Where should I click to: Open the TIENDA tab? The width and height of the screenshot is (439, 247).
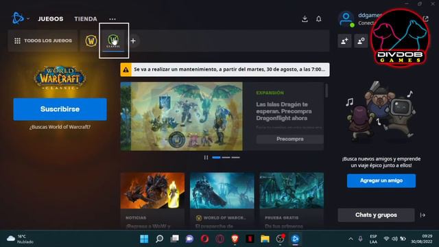(x=86, y=19)
